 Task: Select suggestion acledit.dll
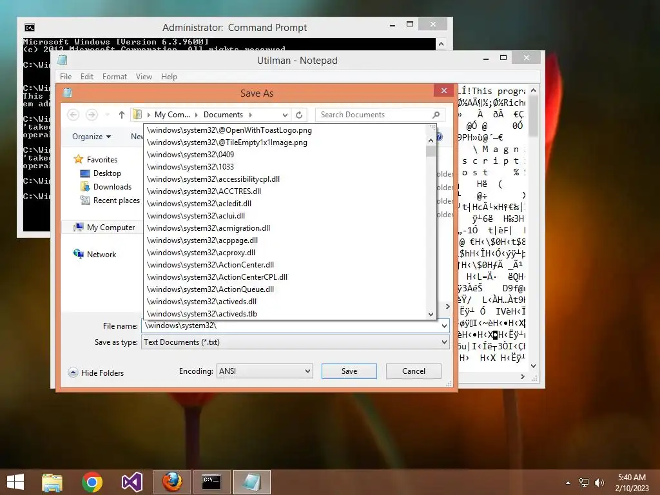pyautogui.click(x=285, y=203)
